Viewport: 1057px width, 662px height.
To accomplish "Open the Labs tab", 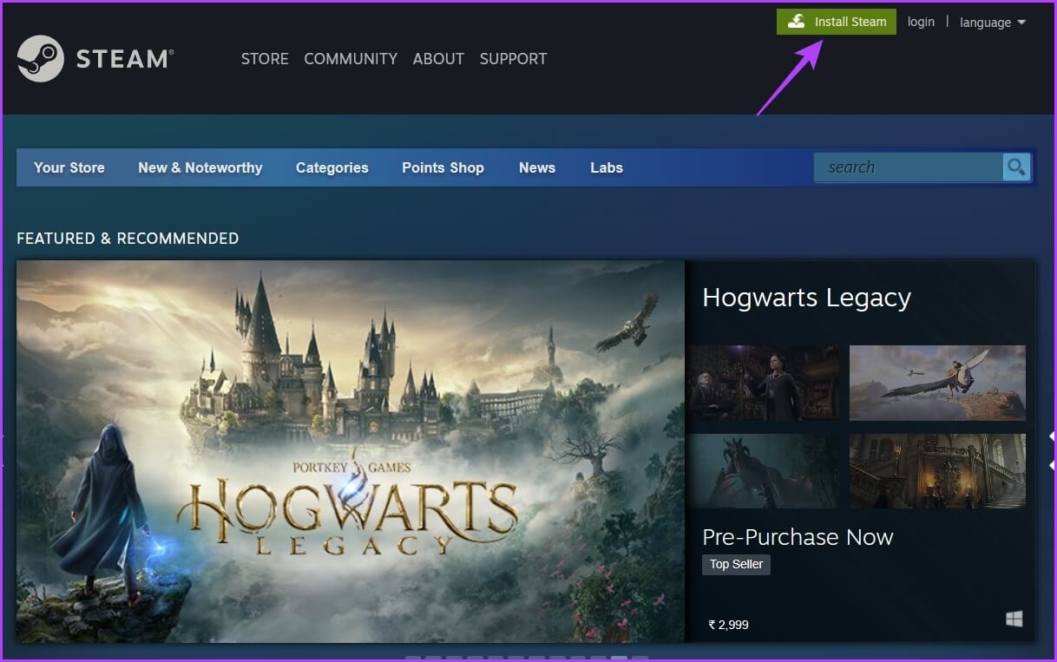I will pos(607,167).
